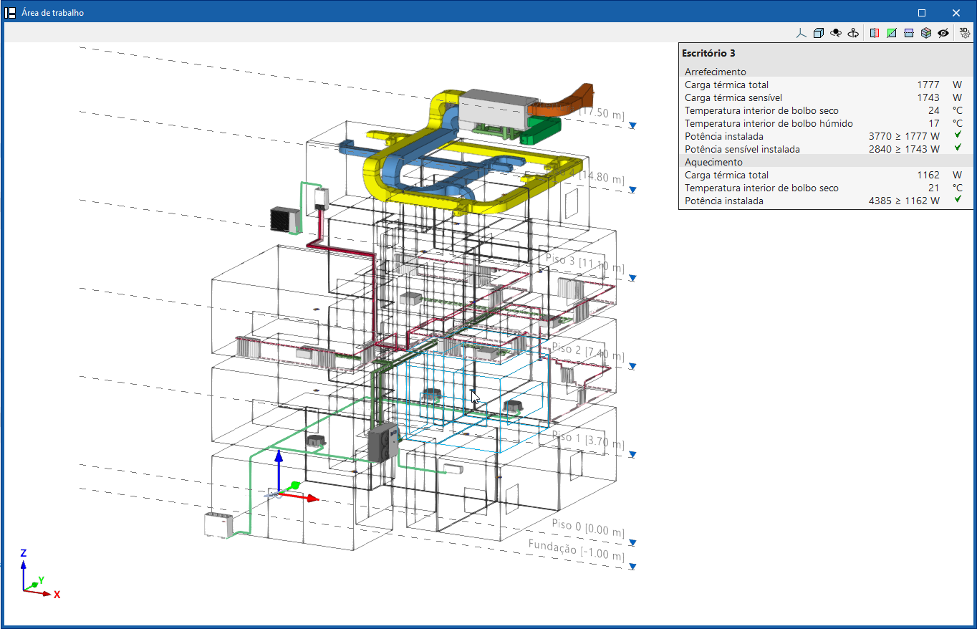Select the blue triangle marker for Piso 1
Screen dimensions: 977x629
632,454
